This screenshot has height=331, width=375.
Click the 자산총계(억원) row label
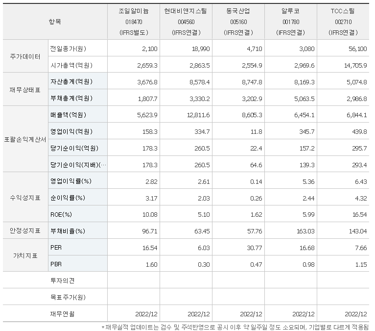point(71,82)
